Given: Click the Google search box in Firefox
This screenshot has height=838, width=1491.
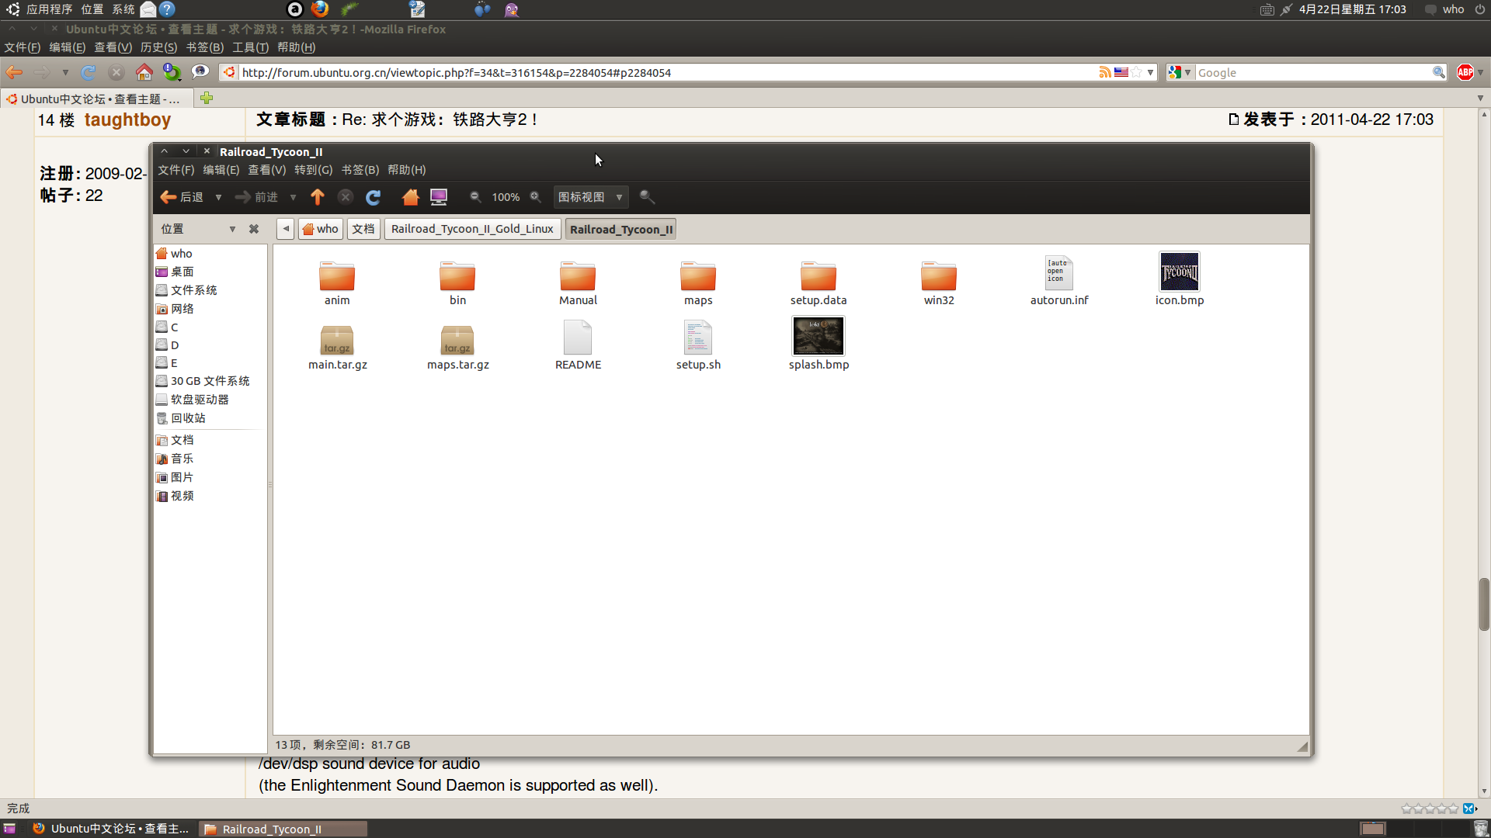Looking at the screenshot, I should (1312, 72).
